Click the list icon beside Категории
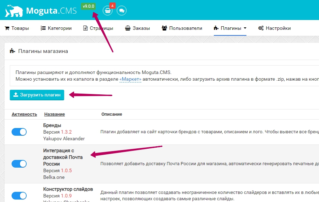 pos(43,28)
